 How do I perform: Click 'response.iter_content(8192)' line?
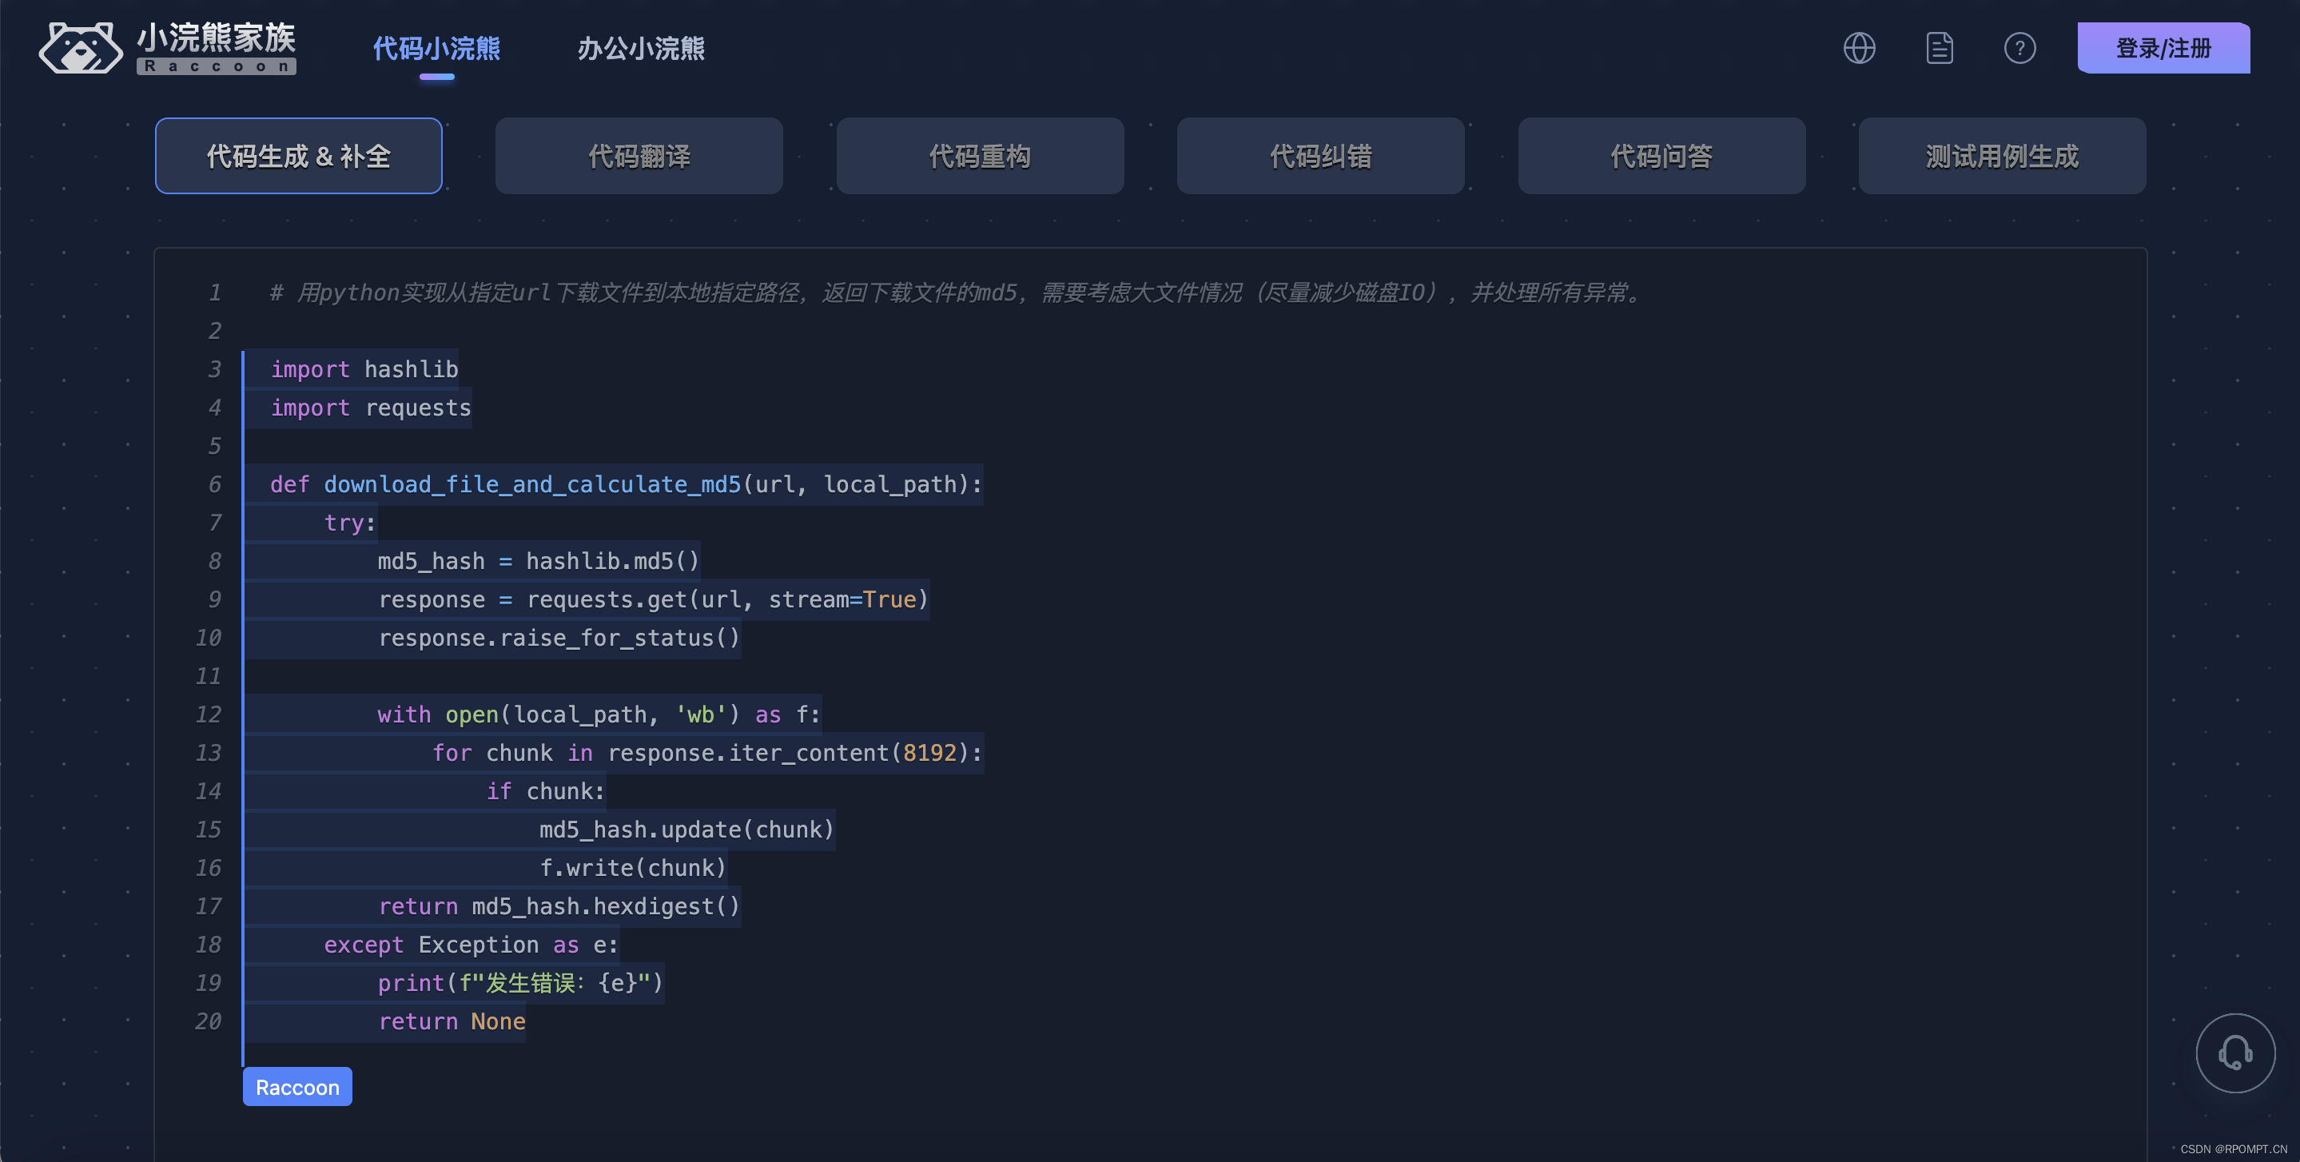tap(707, 753)
